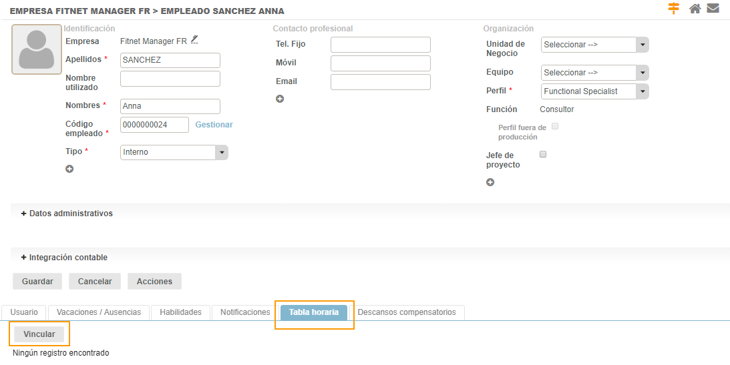730x365 pixels.
Task: Click plus icon under Email field
Action: click(x=280, y=99)
